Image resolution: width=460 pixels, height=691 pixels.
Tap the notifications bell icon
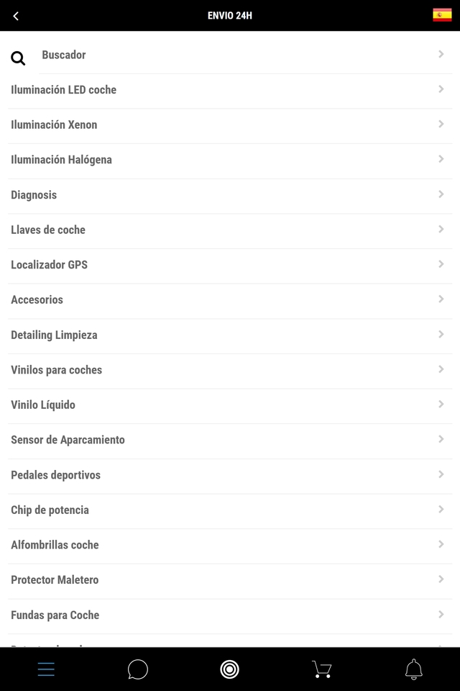[413, 669]
